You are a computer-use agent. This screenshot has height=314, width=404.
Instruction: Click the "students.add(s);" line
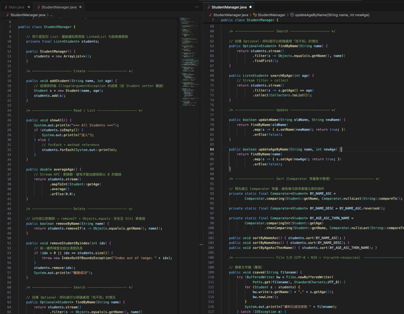click(x=49, y=95)
